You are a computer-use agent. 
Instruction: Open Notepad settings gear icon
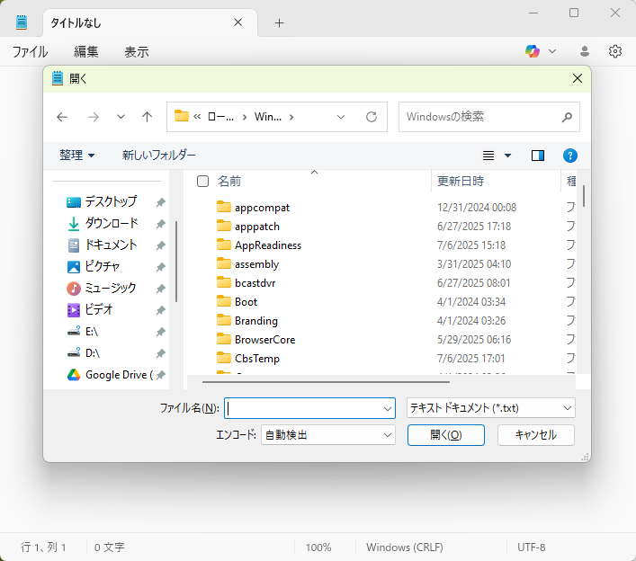tap(615, 51)
